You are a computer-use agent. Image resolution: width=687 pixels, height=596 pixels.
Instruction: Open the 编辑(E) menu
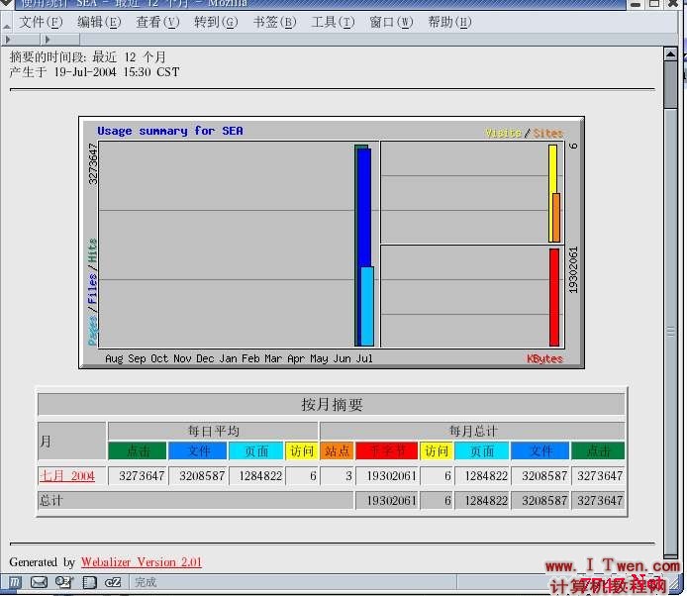(x=99, y=22)
